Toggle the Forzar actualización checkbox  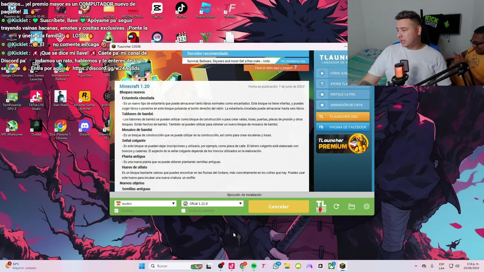(x=183, y=210)
